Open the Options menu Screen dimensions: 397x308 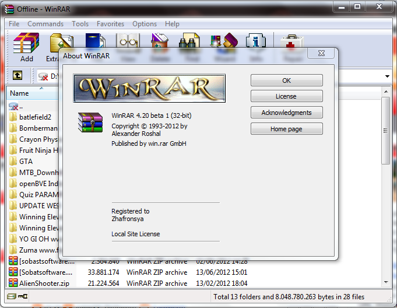click(x=145, y=24)
